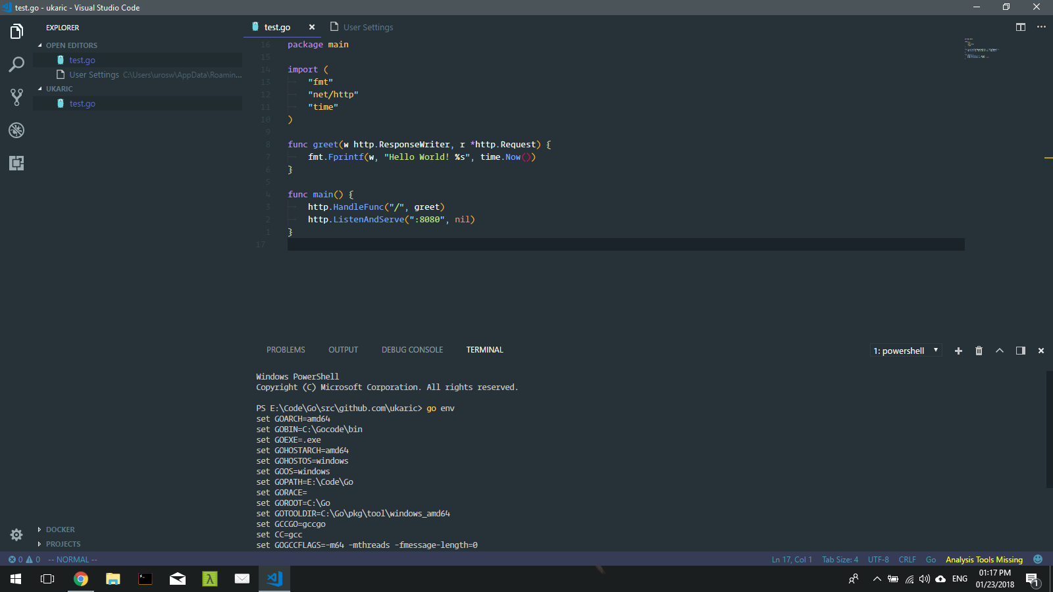Screen dimensions: 1053x592
Task: Switch to the User Settings tab
Action: point(361,27)
